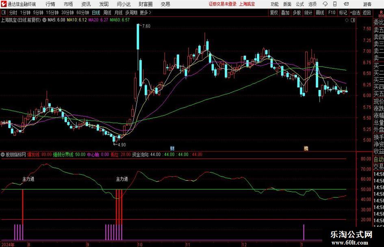Click the 爆发线: 80.00 indicator label
This screenshot has width=384, height=247.
(x=39, y=155)
